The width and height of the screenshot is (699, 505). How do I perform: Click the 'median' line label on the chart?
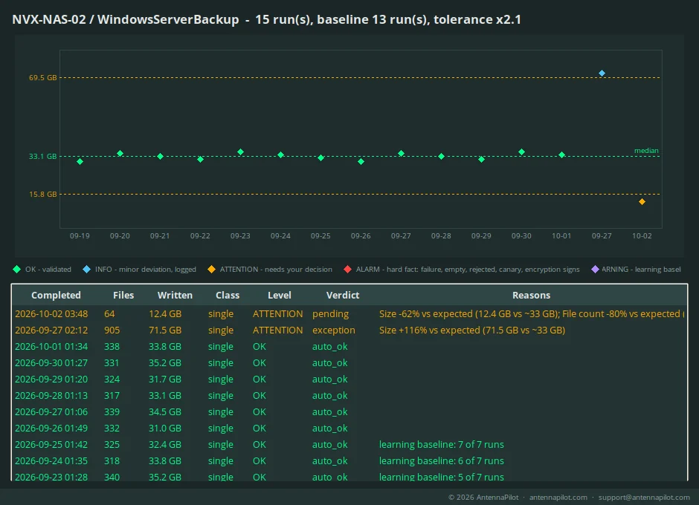pos(646,151)
